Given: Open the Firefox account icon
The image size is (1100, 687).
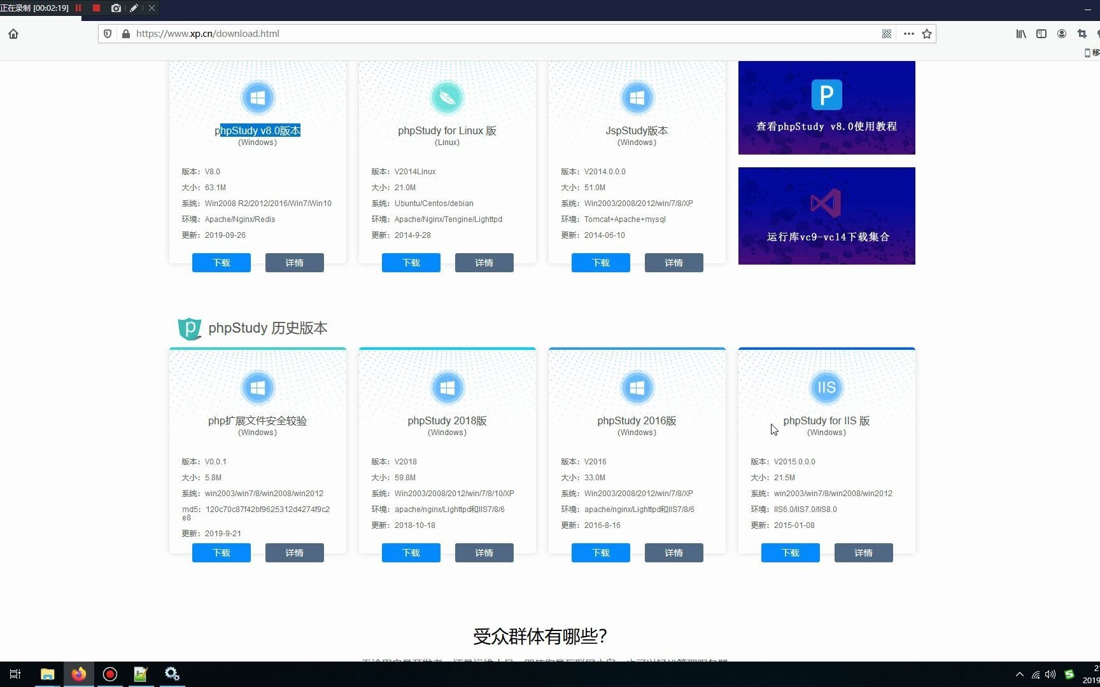Looking at the screenshot, I should click(1062, 34).
